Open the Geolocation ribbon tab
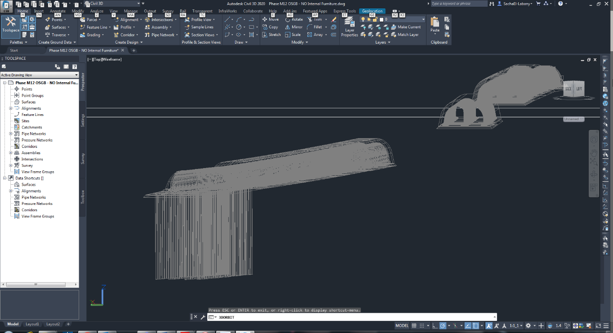The image size is (613, 333). [372, 11]
